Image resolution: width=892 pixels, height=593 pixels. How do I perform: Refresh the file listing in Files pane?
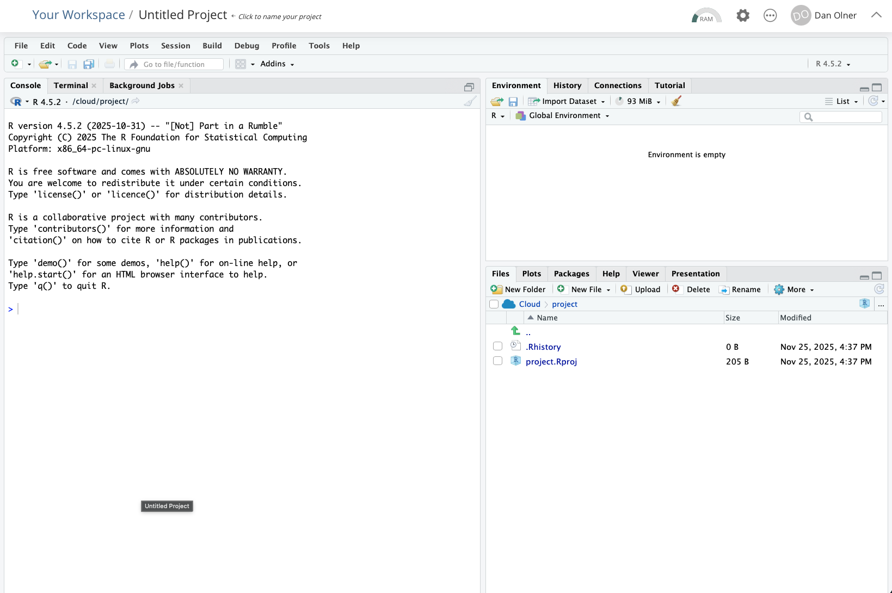point(878,289)
